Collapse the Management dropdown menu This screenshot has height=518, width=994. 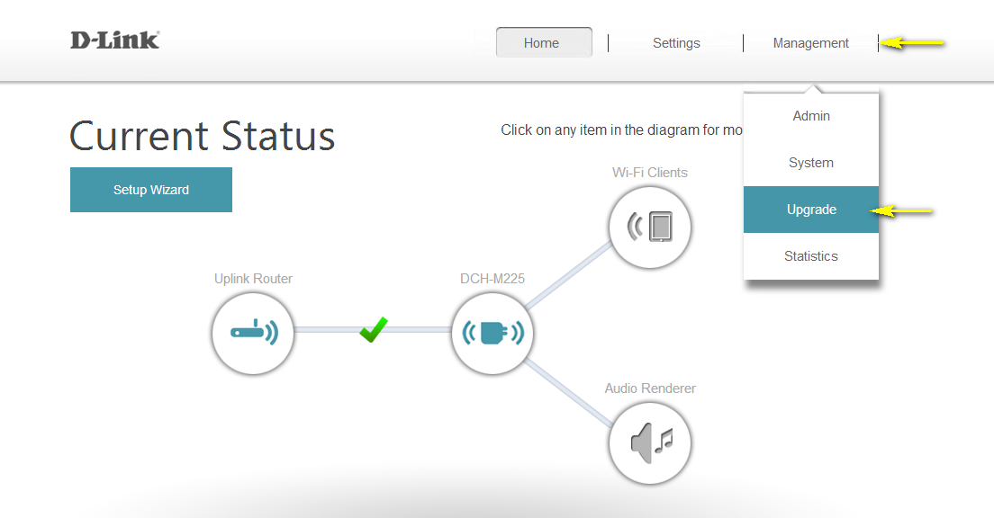pos(810,43)
